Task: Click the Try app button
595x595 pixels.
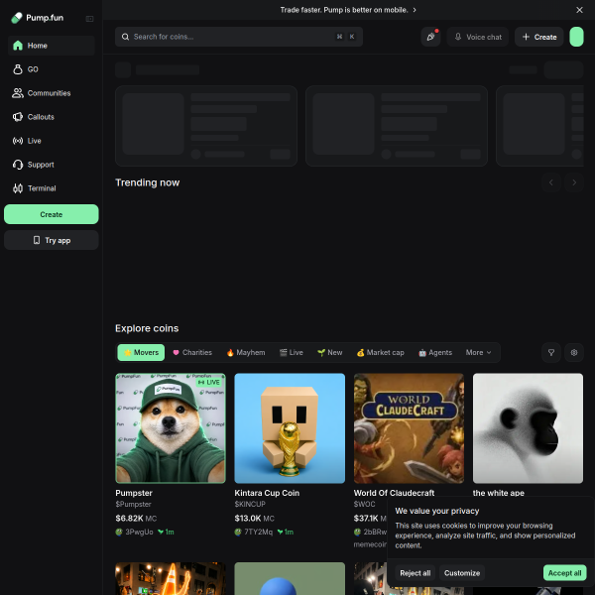Action: (52, 240)
